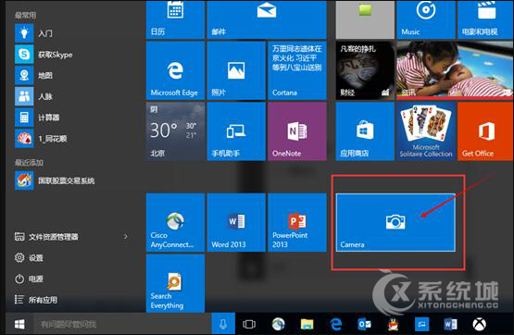The width and height of the screenshot is (514, 335).
Task: Launch Cisco AnyConnect tile
Action: [x=175, y=222]
